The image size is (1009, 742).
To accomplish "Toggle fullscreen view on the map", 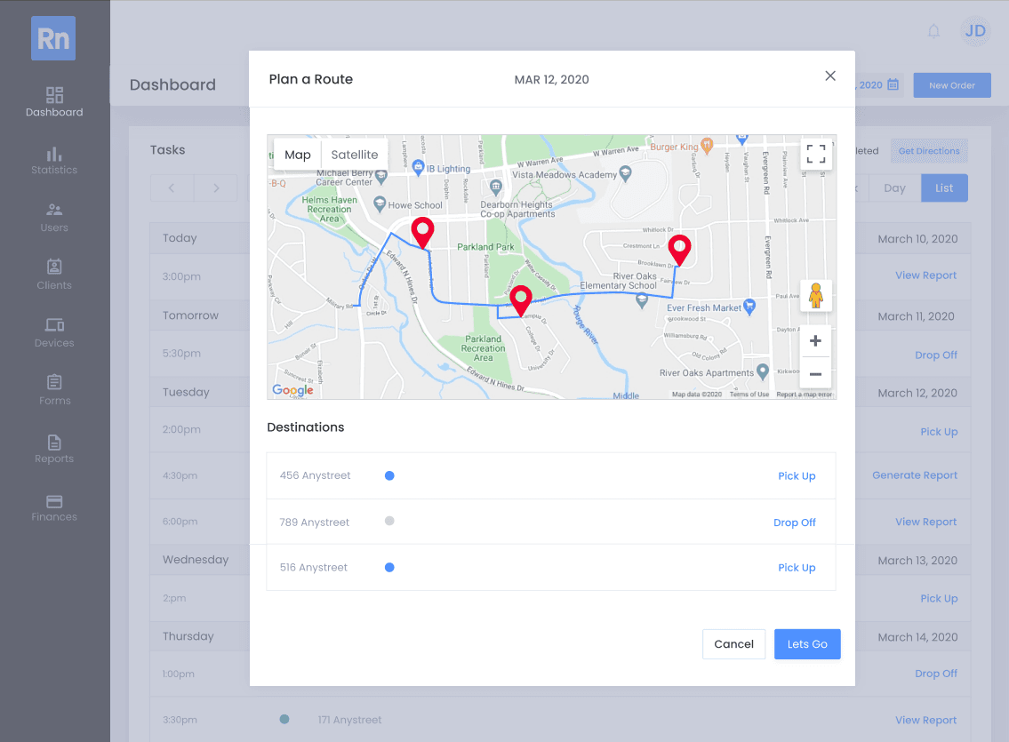I will point(815,154).
